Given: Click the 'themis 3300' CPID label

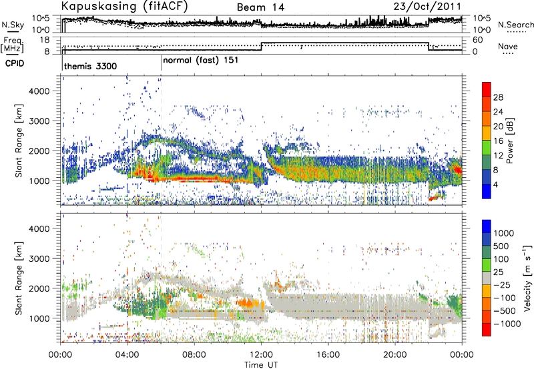Looking at the screenshot, I should (90, 66).
